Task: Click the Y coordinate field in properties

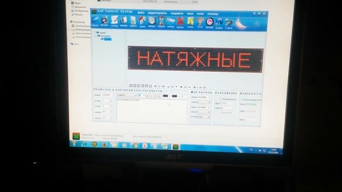Action: pyautogui.click(x=107, y=106)
